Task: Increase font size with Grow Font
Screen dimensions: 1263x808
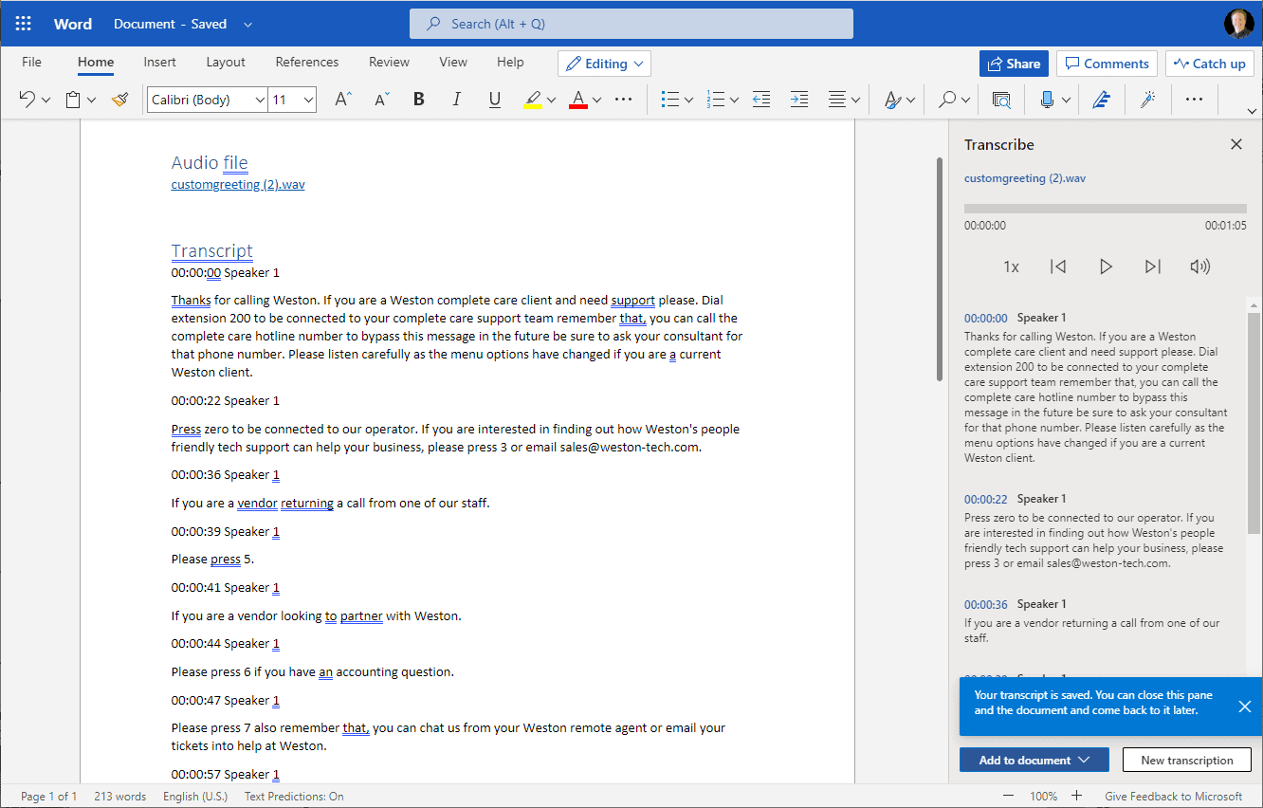Action: 343,99
